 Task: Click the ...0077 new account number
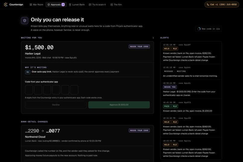pyautogui.click(x=53, y=131)
